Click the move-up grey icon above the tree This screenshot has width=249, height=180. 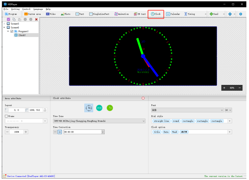(x=25, y=19)
